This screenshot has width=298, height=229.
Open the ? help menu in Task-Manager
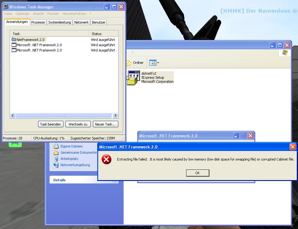coord(90,14)
